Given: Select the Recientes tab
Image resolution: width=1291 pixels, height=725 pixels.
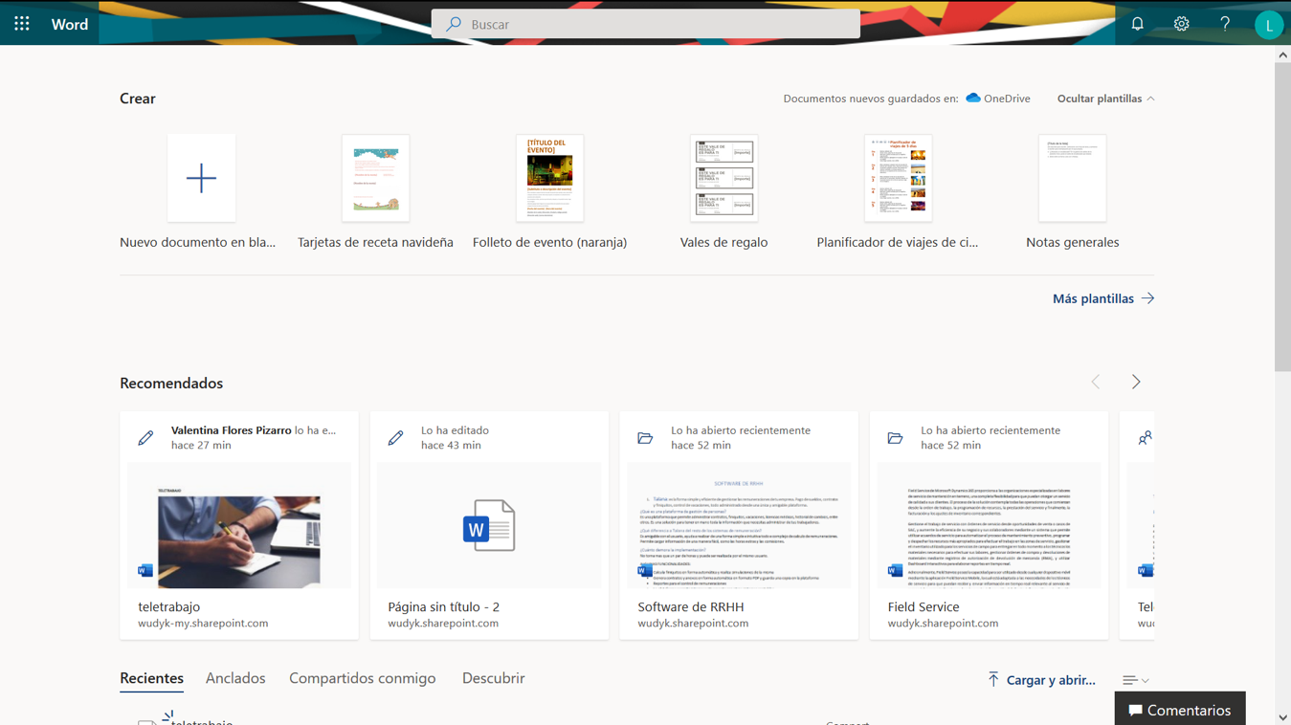Looking at the screenshot, I should coord(151,678).
